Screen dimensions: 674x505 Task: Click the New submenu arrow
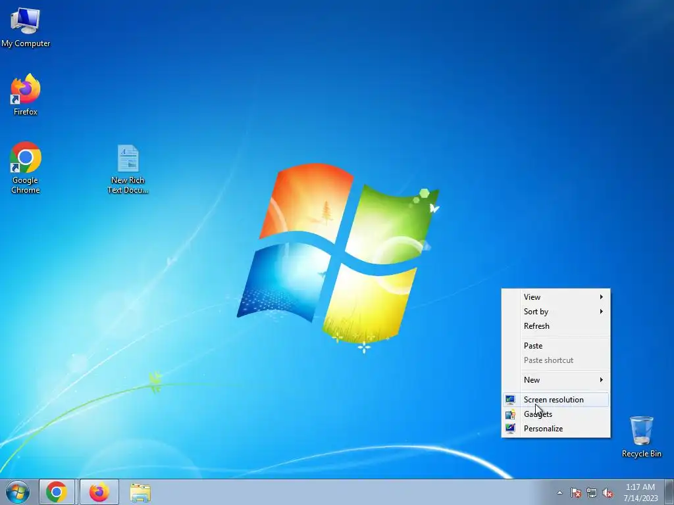[602, 379]
